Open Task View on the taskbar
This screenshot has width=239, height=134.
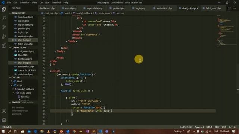pos(16,131)
